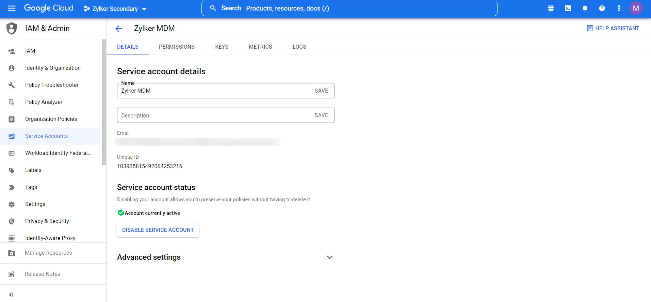The image size is (651, 302).
Task: Open the gift free trial icon
Action: point(551,8)
